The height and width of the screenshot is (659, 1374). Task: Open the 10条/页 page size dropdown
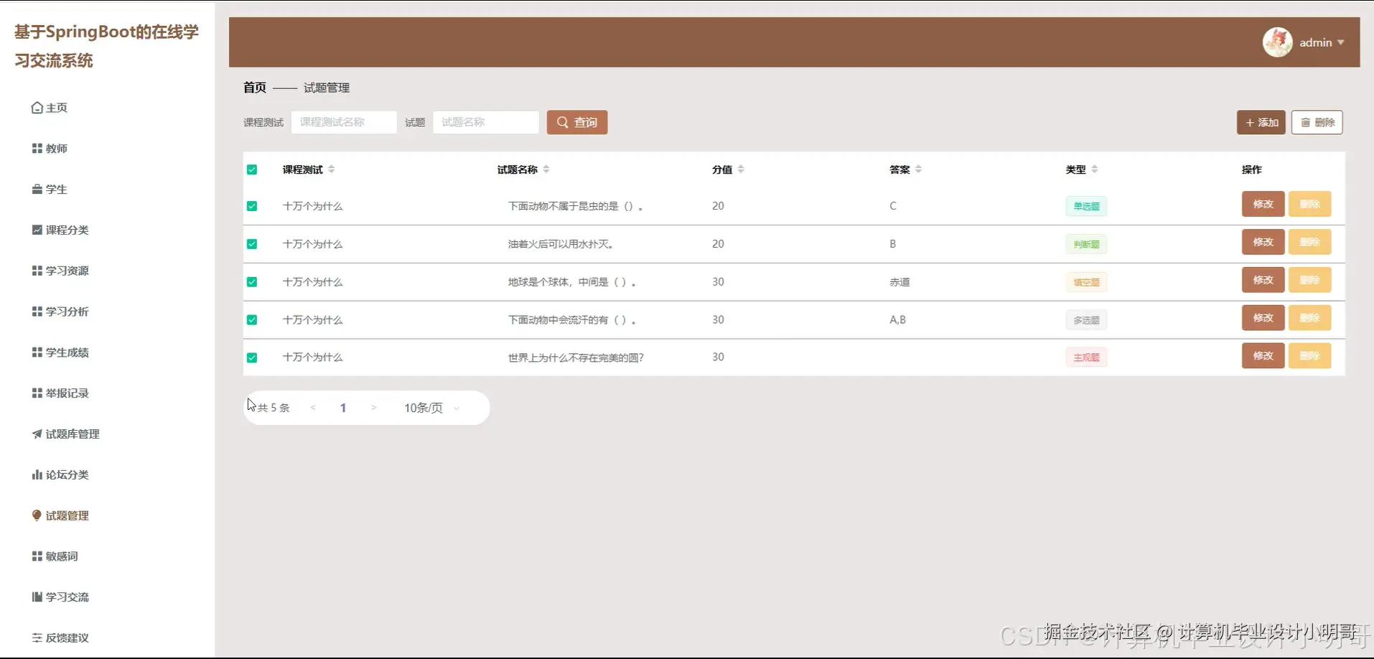pyautogui.click(x=429, y=407)
